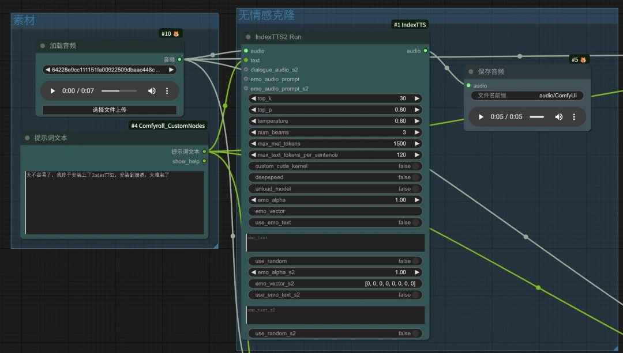Collapse the IndexTTS2 Run node via its dot
This screenshot has height=353, width=623.
(x=248, y=37)
